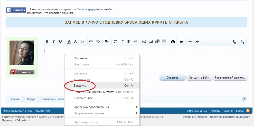Image resolution: width=254 pixels, height=126 pixels.
Task: Open the Стодневки breadcrumb item
Action: (53, 99)
